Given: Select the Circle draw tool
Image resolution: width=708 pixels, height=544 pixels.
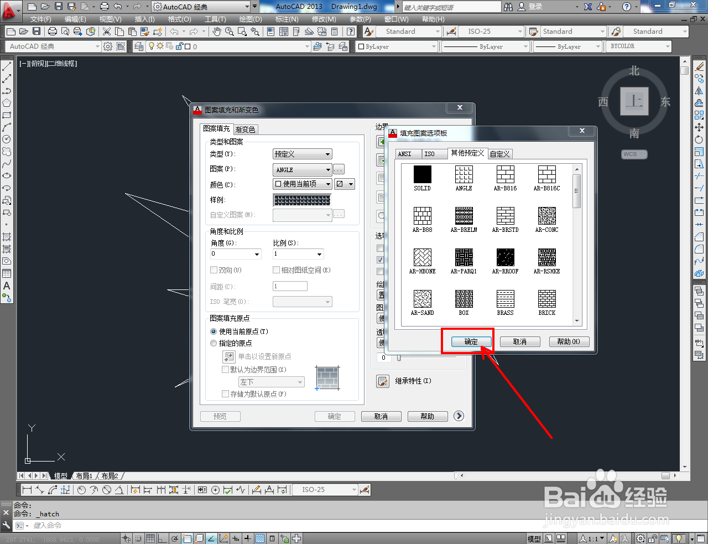Looking at the screenshot, I should tap(7, 139).
